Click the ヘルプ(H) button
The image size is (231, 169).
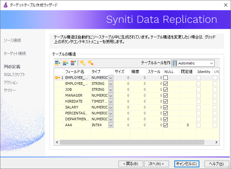tap(217, 164)
